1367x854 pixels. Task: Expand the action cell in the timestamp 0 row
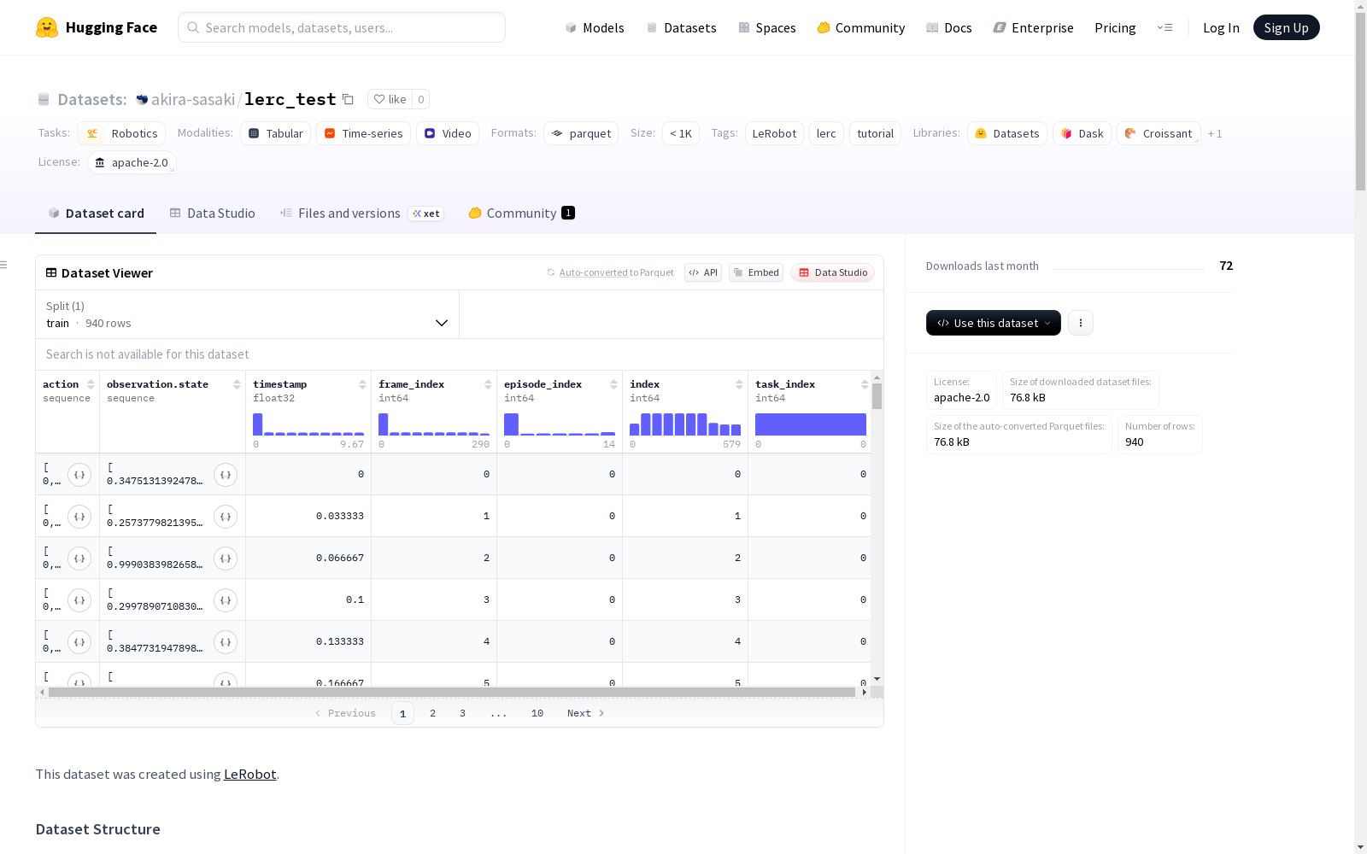point(79,475)
